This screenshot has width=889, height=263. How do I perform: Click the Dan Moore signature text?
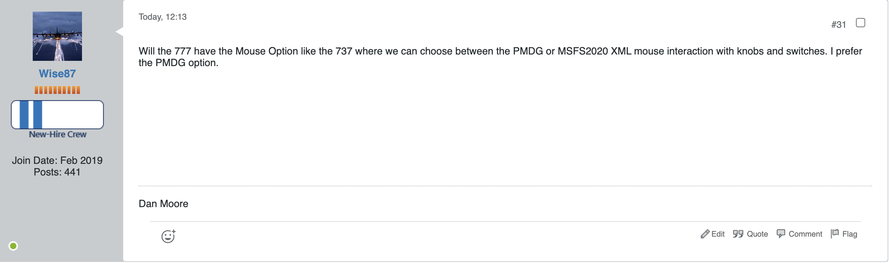click(x=164, y=204)
